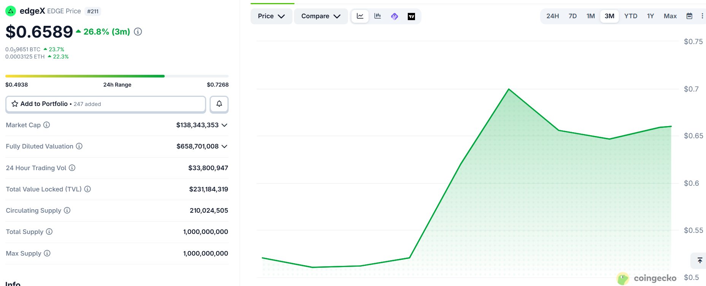This screenshot has height=286, width=706.
Task: Click the price alert bell icon
Action: [219, 104]
